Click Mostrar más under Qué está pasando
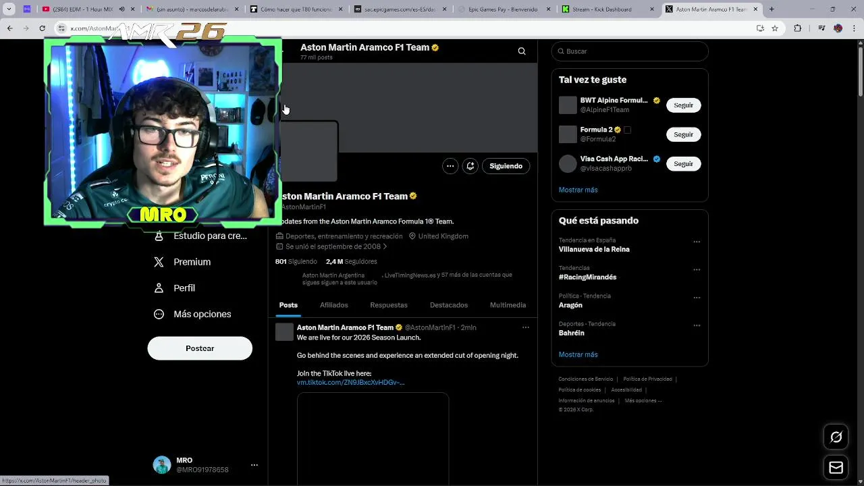This screenshot has height=486, width=864. coord(578,354)
